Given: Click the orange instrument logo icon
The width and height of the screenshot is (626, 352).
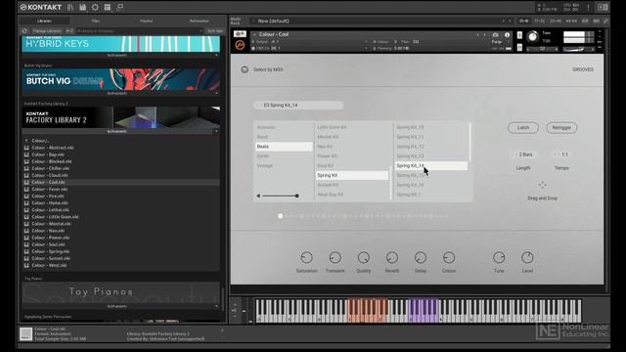Looking at the screenshot, I should (x=240, y=45).
